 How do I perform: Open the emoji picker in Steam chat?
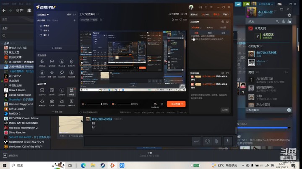coord(208,141)
